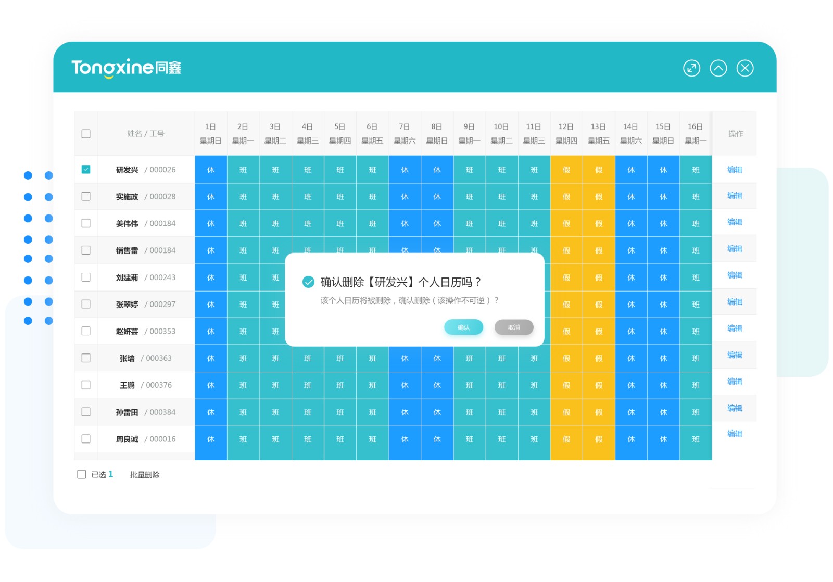Screen dimensions: 833x582
Task: Click 批量删除 to batch delete
Action: (145, 475)
